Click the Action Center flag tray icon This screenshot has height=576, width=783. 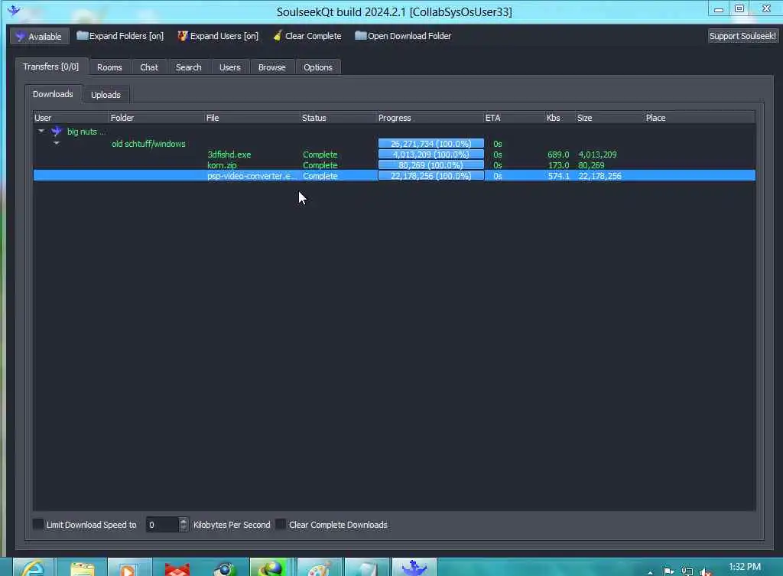[x=668, y=571]
